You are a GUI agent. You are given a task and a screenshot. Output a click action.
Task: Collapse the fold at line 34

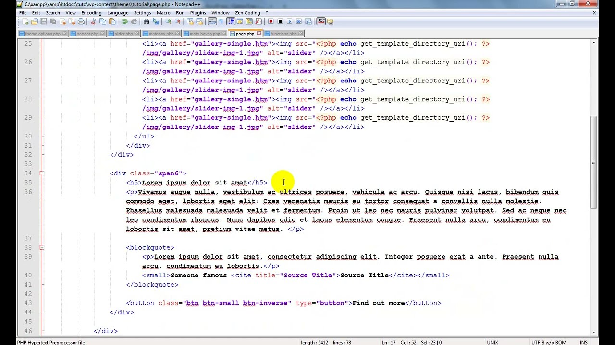(x=42, y=173)
